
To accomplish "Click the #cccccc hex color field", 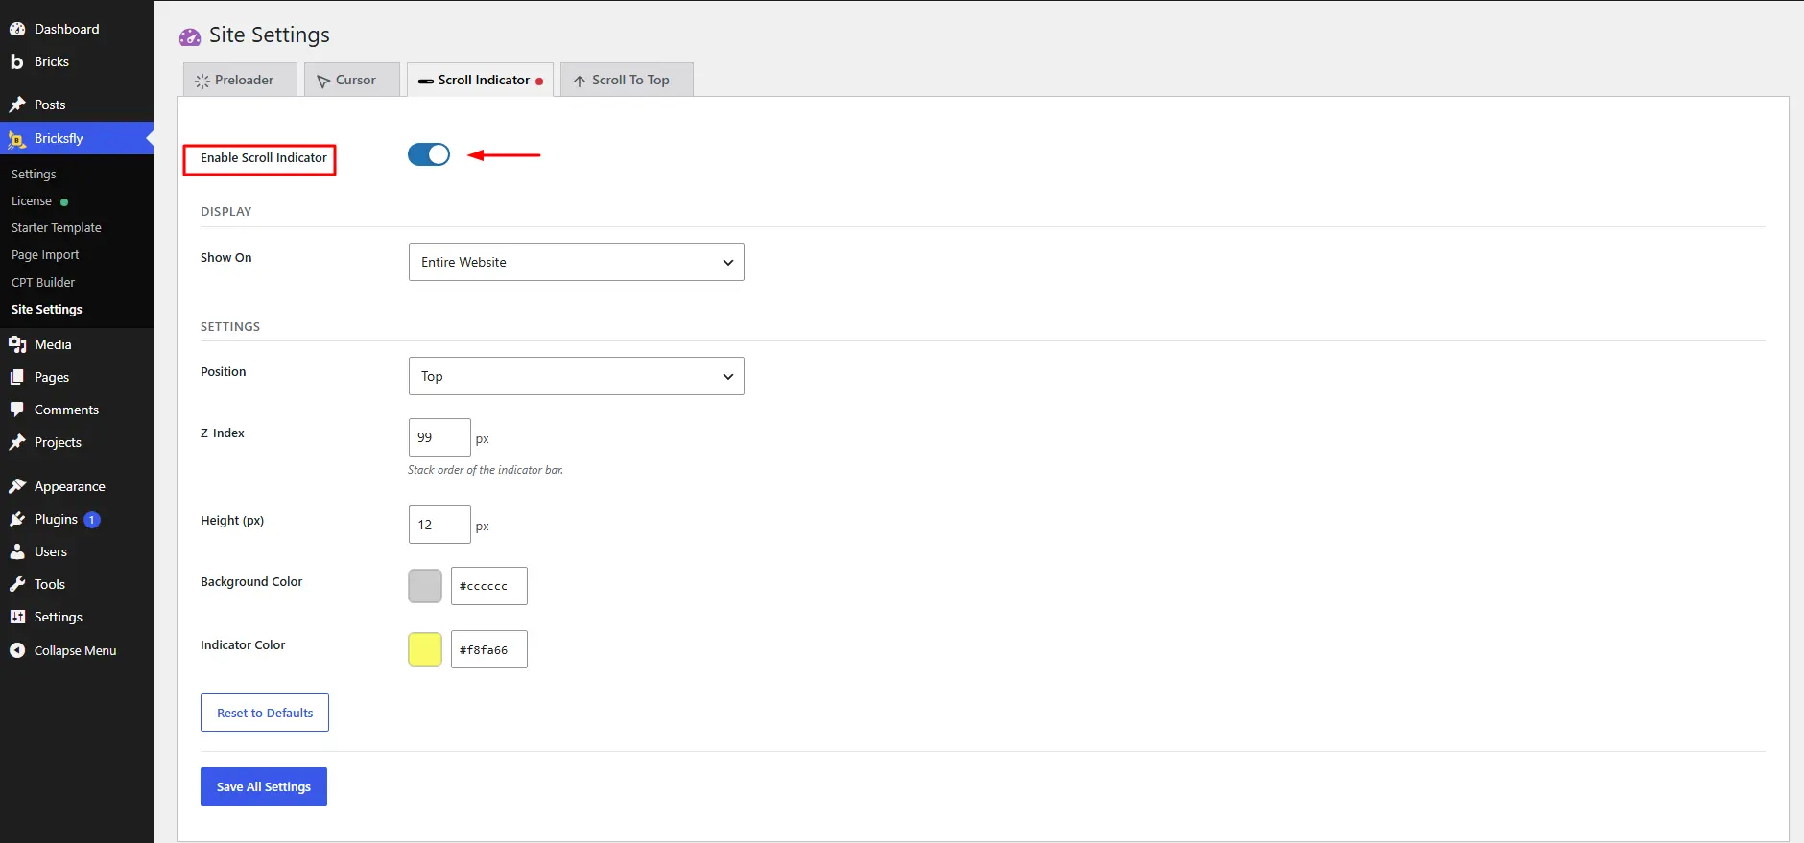I will click(x=489, y=586).
